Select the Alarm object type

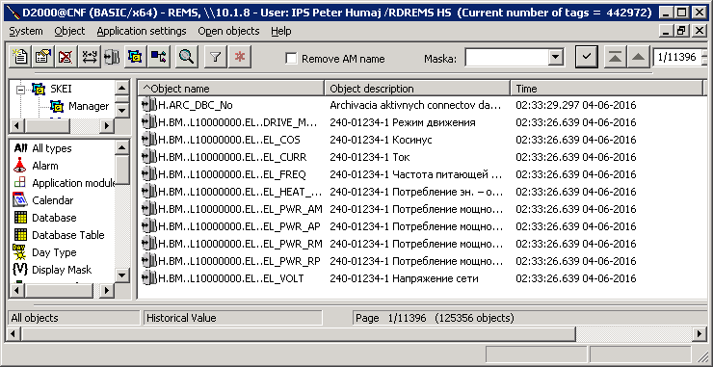45,166
